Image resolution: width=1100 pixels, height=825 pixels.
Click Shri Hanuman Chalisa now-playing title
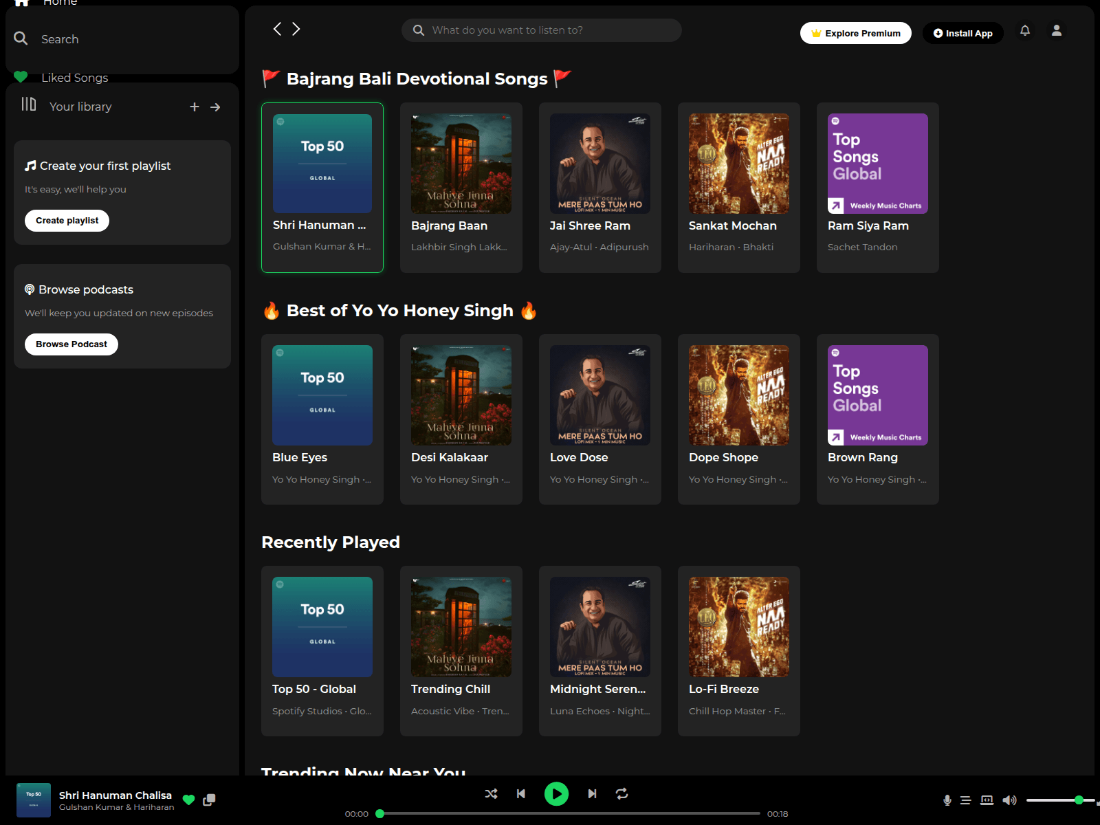pyautogui.click(x=115, y=795)
